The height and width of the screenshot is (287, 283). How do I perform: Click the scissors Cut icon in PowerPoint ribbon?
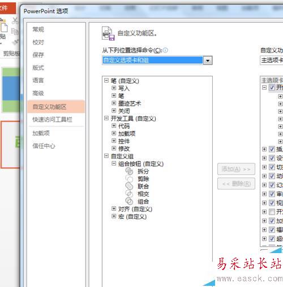coord(15,21)
